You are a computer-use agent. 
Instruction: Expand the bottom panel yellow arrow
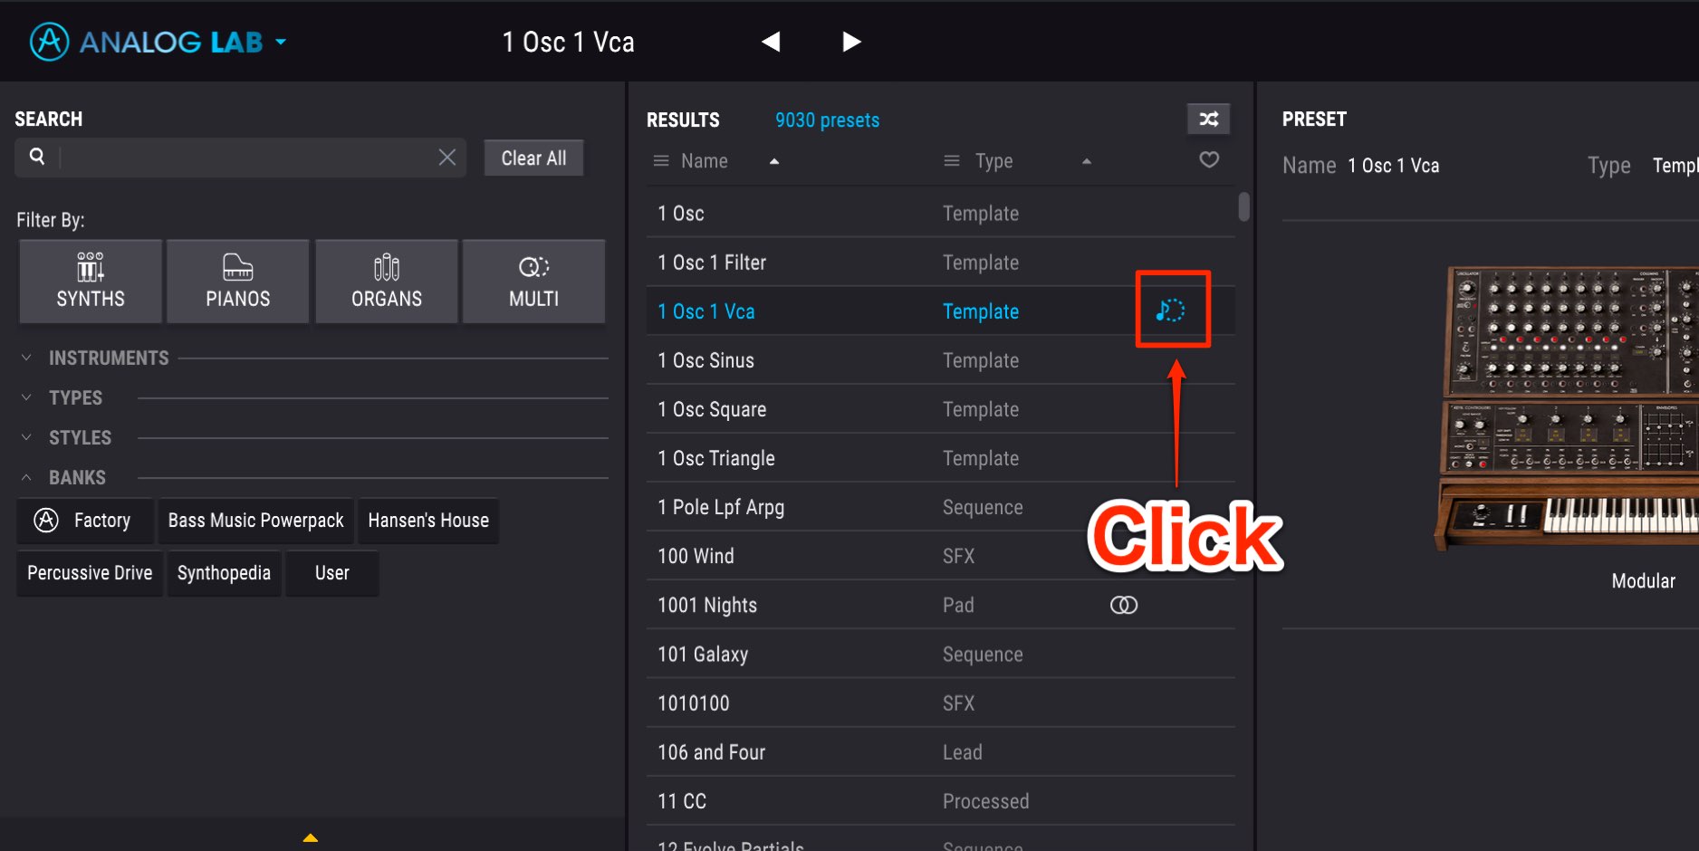tap(311, 837)
